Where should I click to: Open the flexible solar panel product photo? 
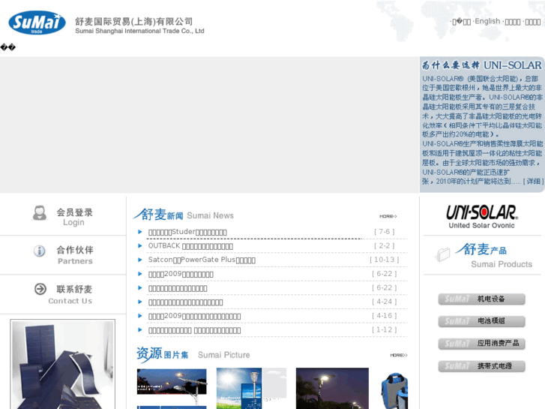point(62,364)
